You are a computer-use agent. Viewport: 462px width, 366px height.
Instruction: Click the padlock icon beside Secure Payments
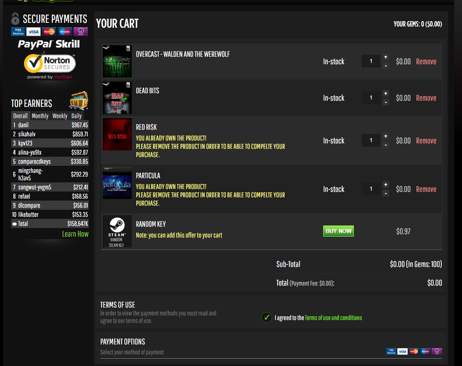pos(15,19)
